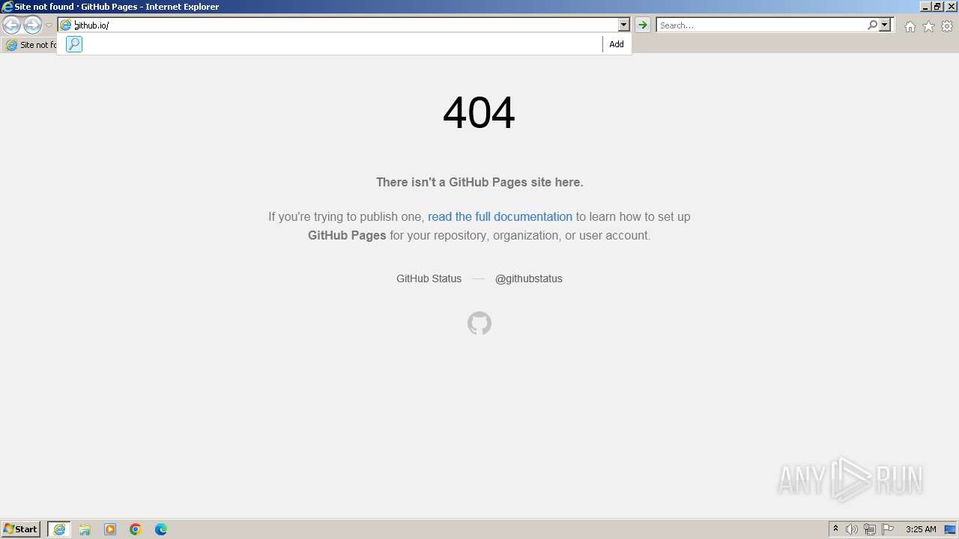The height and width of the screenshot is (539, 959).
Task: Open the Windows Start button
Action: (21, 529)
